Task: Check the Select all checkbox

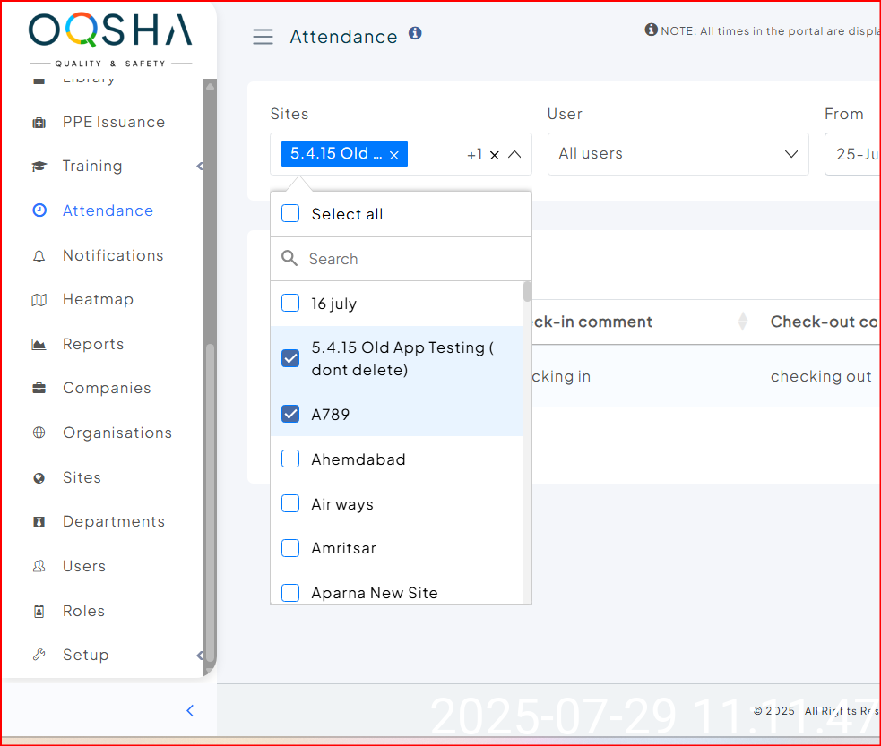Action: tap(290, 214)
